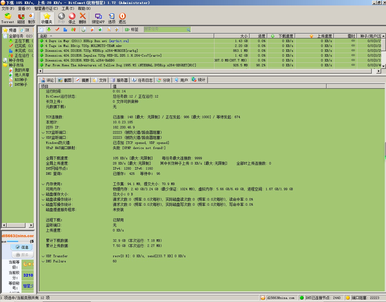The width and height of the screenshot is (386, 302).
Task: Select DHT种子 in the sidebar
Action: (21, 85)
